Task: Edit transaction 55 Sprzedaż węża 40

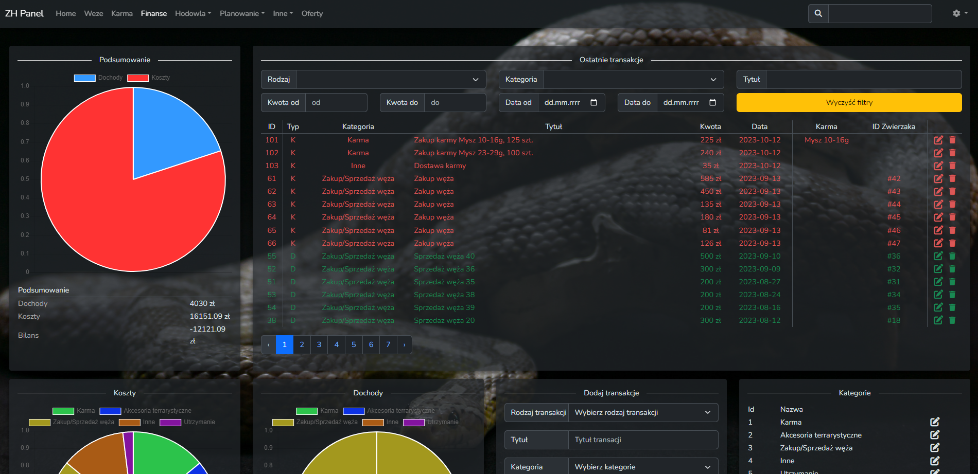Action: tap(938, 256)
